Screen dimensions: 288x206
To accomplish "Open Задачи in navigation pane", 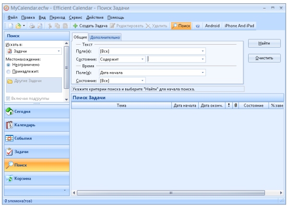I will pyautogui.click(x=34, y=152).
